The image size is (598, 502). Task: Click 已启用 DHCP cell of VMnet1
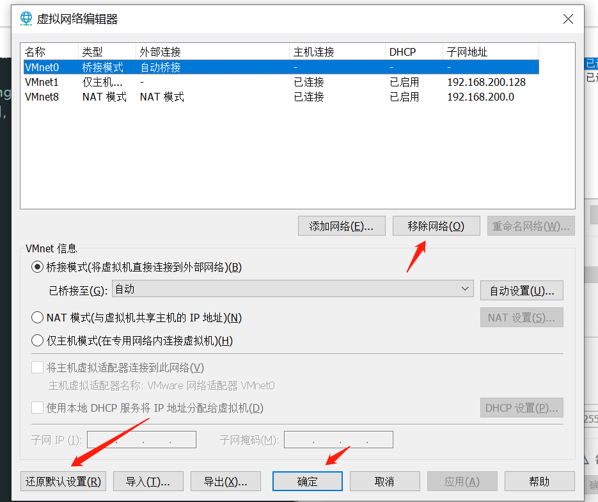404,82
